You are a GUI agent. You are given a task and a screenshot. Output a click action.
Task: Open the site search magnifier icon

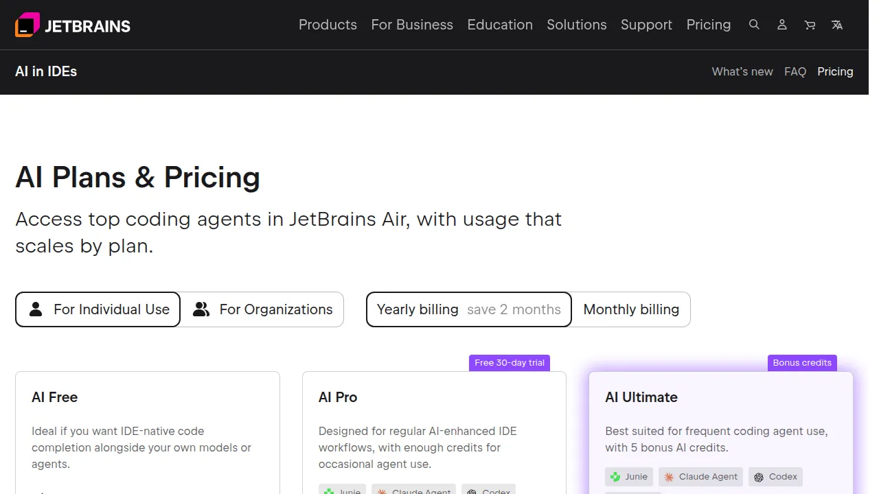pos(754,25)
